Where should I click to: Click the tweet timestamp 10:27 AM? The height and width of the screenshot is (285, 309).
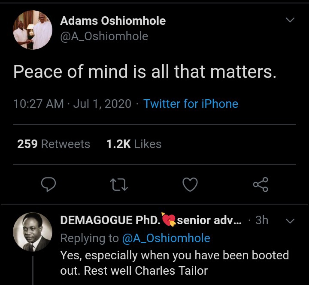point(38,104)
